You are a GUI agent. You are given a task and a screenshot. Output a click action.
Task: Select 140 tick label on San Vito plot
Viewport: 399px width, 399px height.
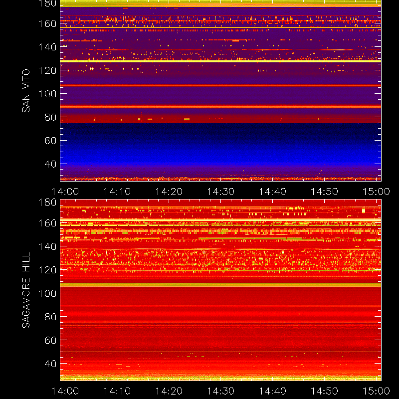pos(47,47)
